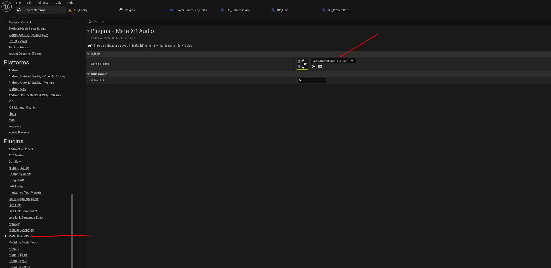551x268 pixels.
Task: Collapse the Submix section
Action: pos(88,54)
